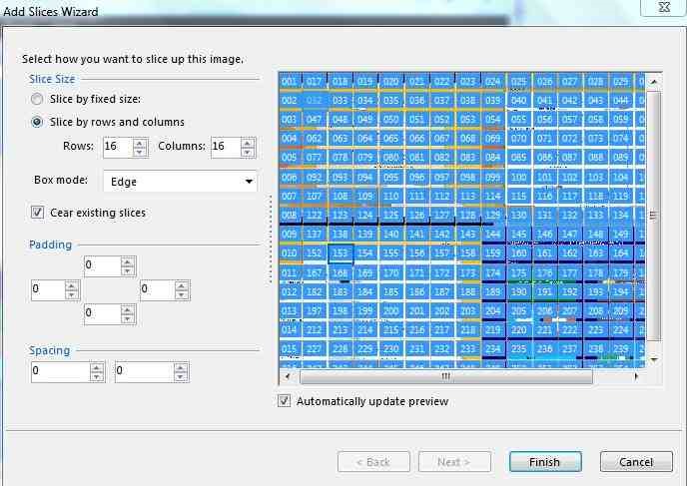Select slice 153 in the preview

point(341,253)
